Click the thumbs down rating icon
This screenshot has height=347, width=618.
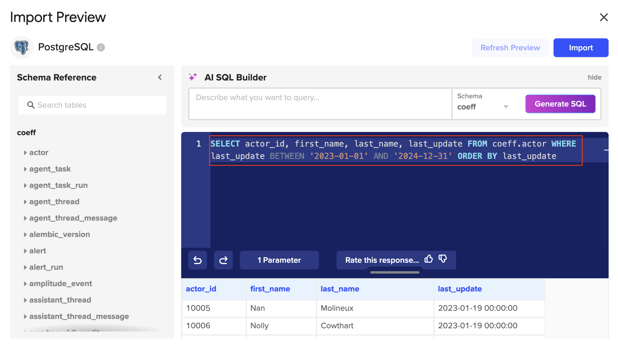coord(443,259)
